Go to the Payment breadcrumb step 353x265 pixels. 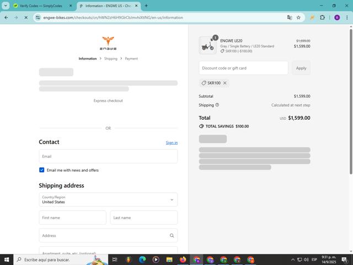[131, 59]
